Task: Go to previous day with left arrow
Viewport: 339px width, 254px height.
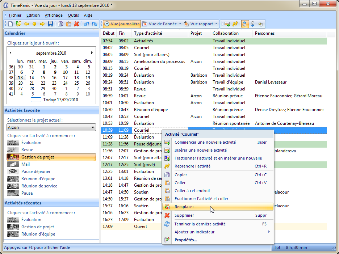Action: pos(26,24)
